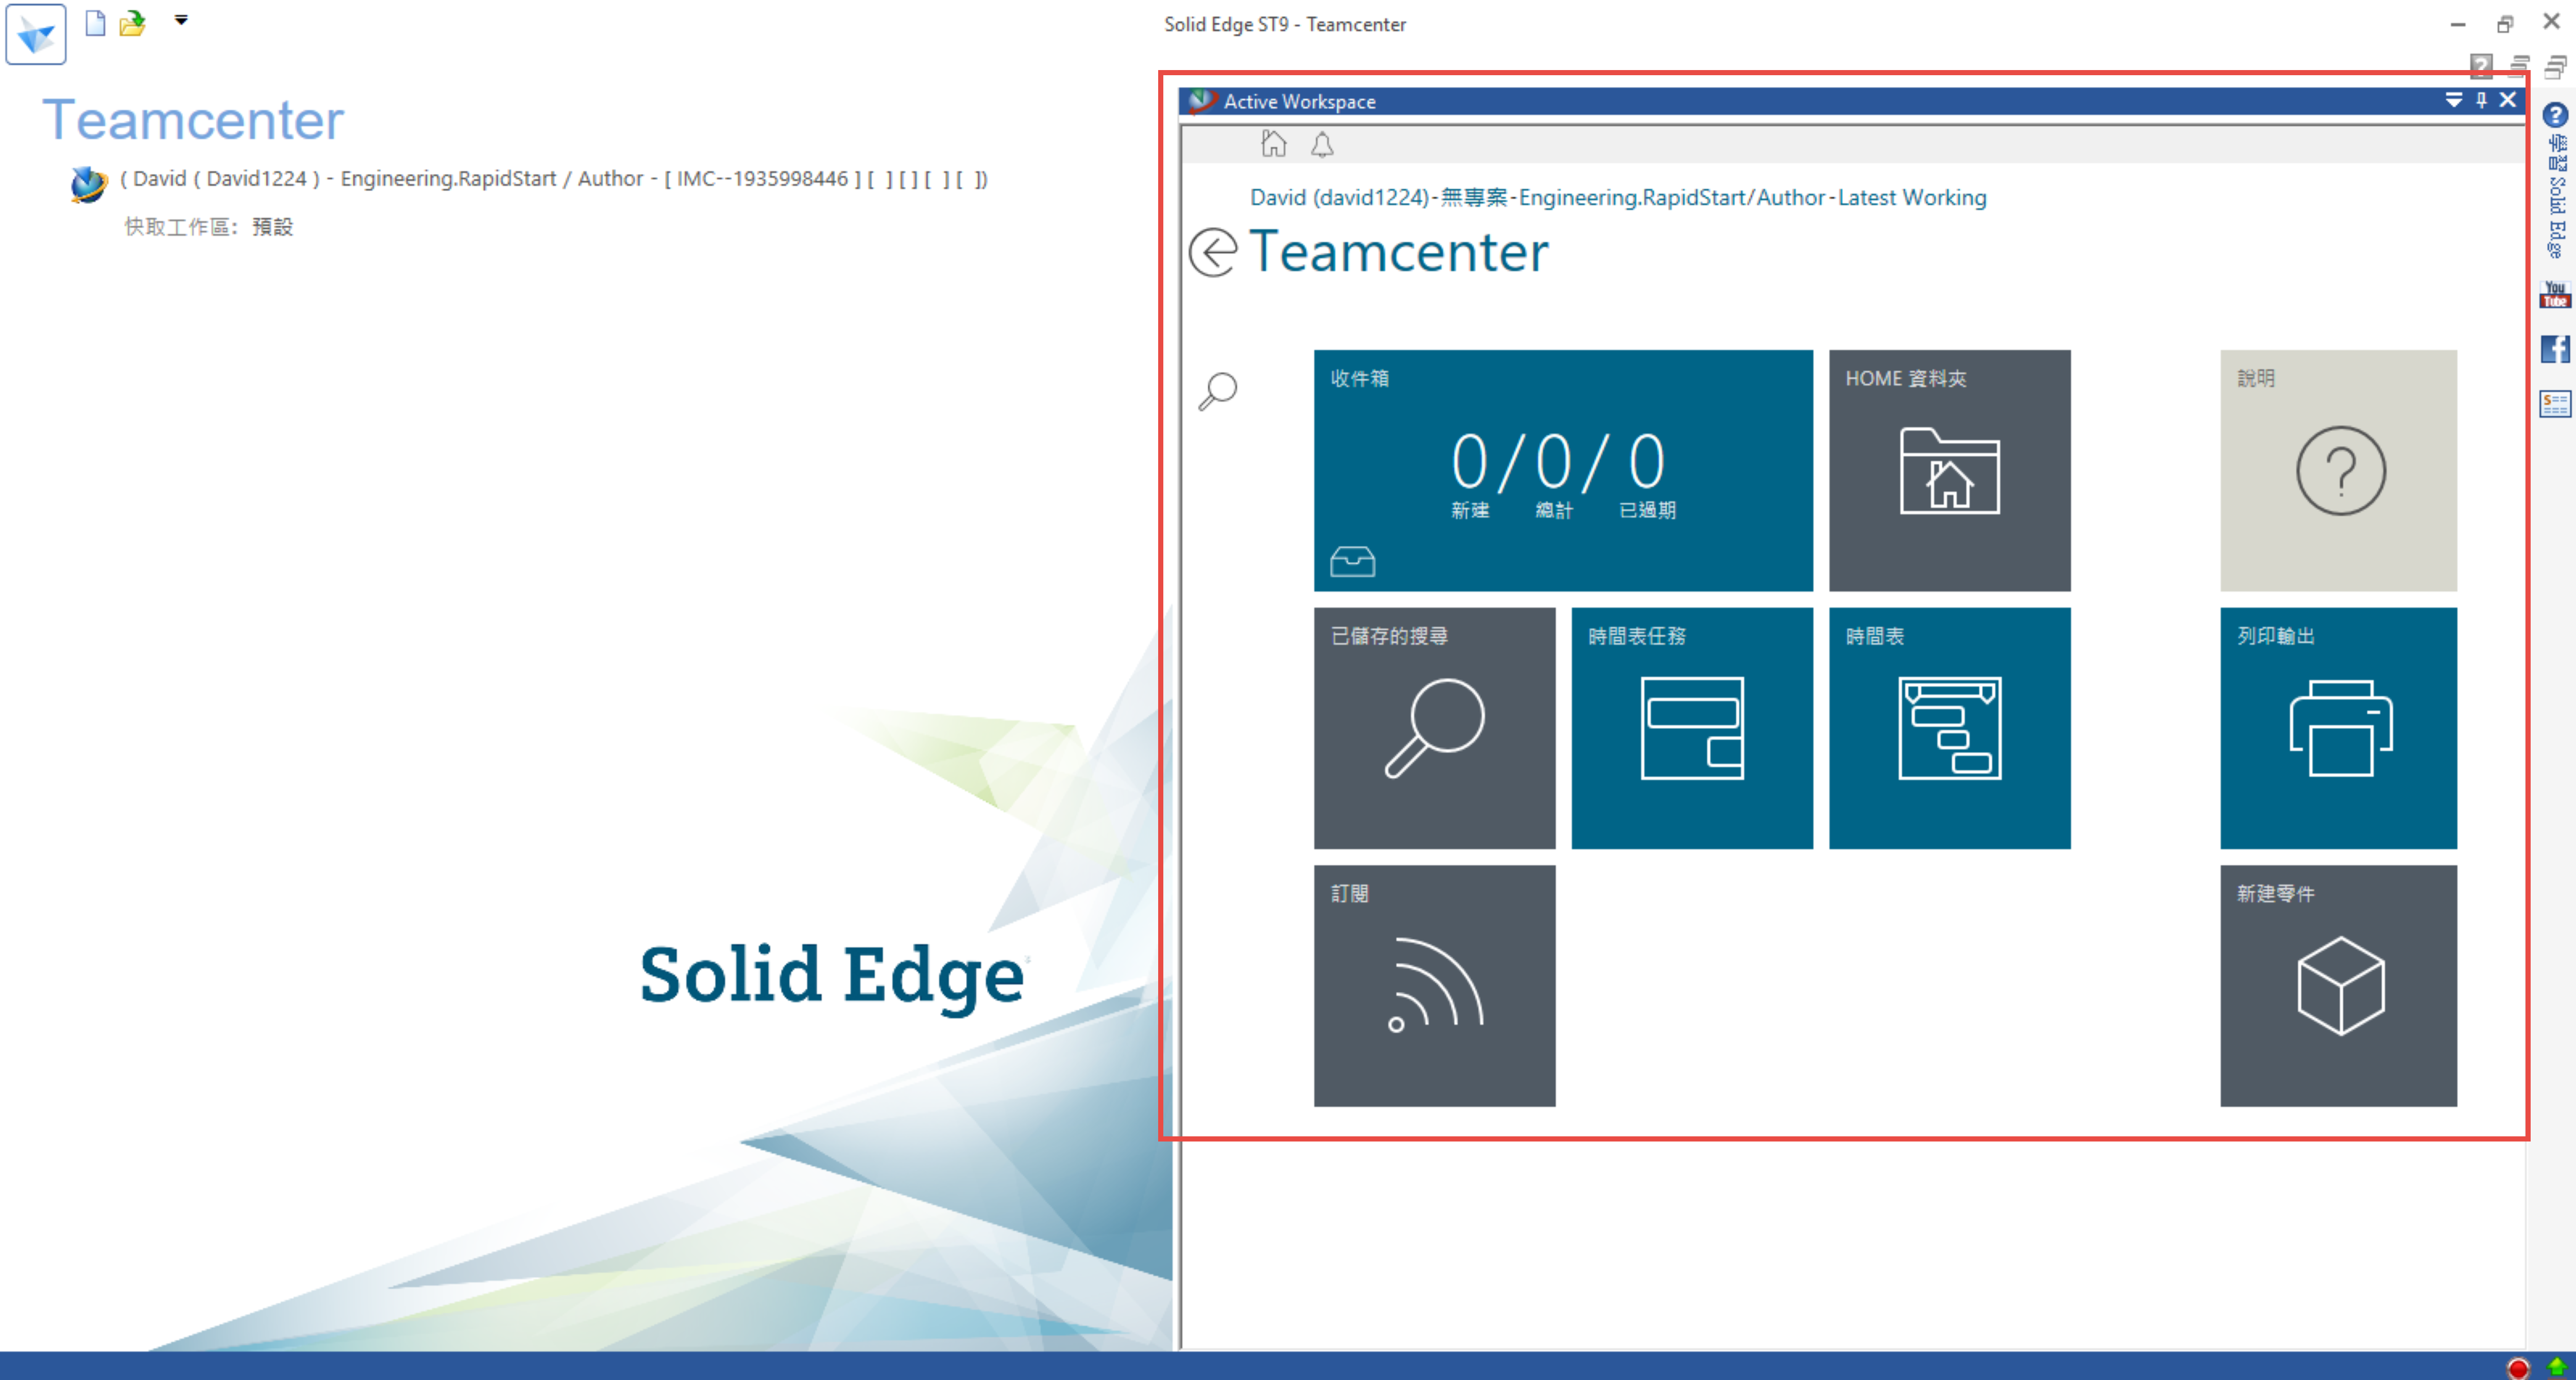Click the user session context link
The height and width of the screenshot is (1380, 2576).
coord(1617,198)
